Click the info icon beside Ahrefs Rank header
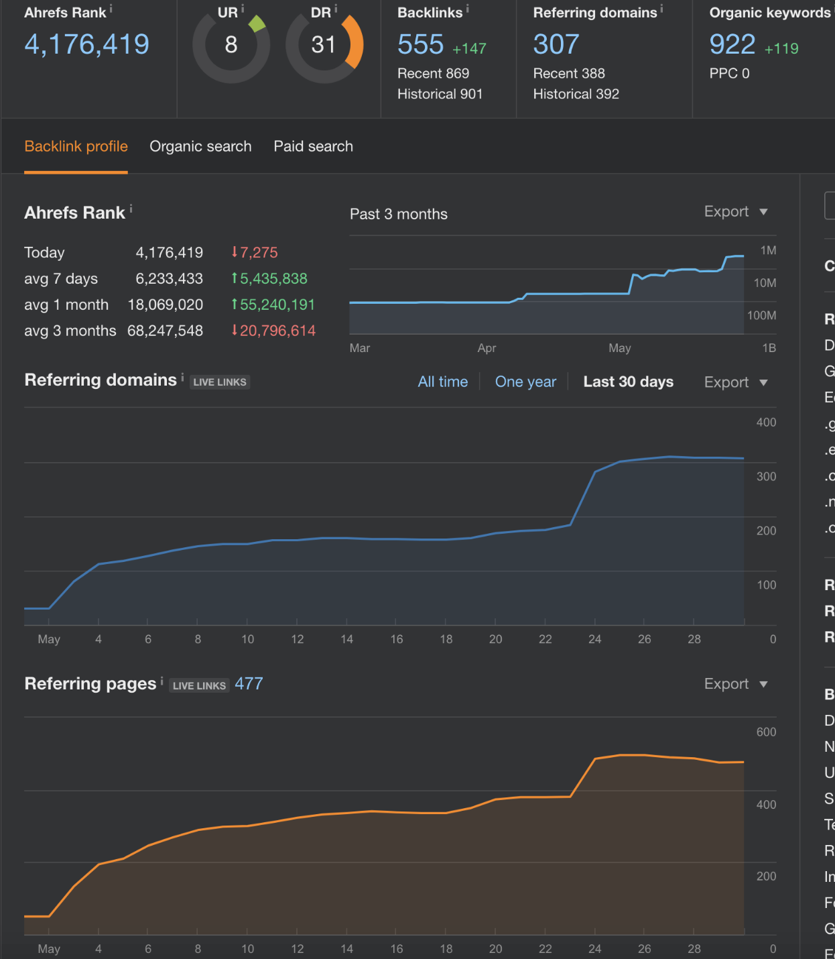This screenshot has width=835, height=959. coord(111,9)
